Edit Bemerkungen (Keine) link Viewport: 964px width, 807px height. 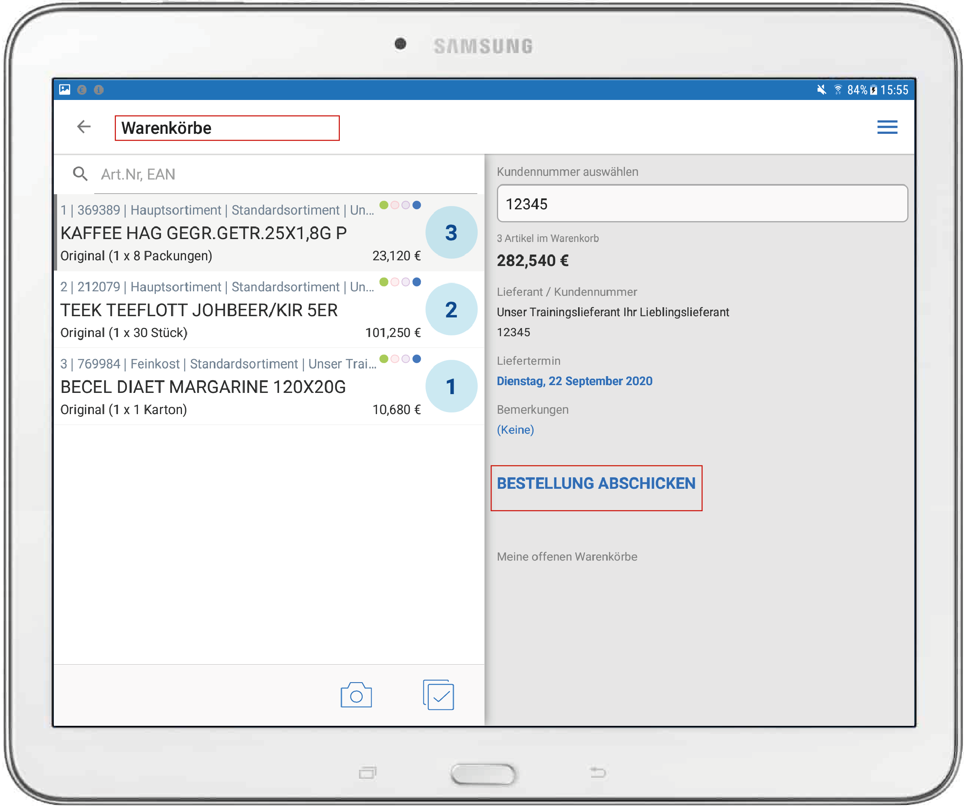pos(516,430)
